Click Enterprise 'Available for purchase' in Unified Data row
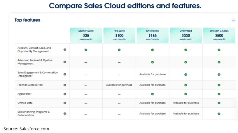 point(153,103)
